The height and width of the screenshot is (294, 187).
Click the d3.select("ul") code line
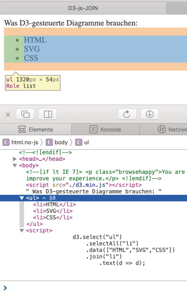point(97,237)
